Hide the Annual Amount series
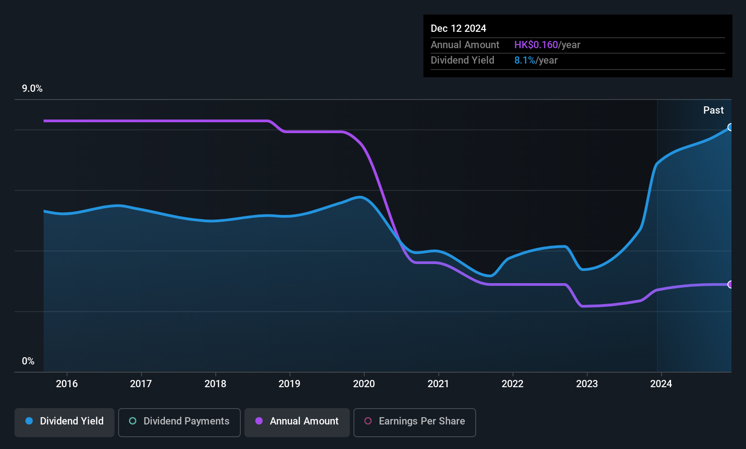Image resolution: width=746 pixels, height=449 pixels. (x=297, y=421)
